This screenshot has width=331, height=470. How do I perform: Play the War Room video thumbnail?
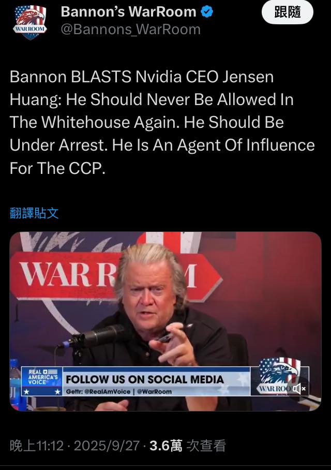[165, 321]
